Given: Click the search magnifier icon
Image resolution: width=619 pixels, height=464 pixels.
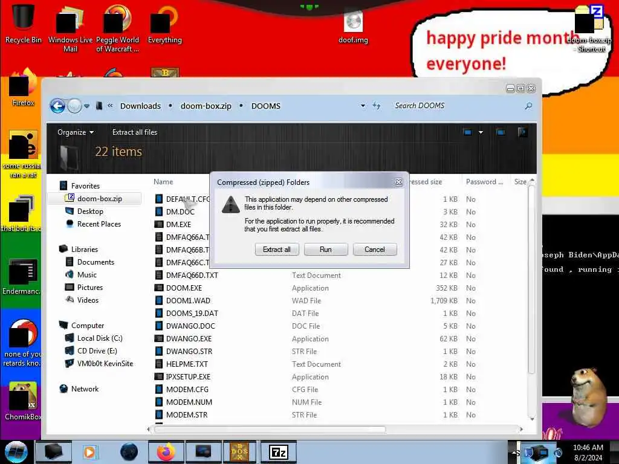Looking at the screenshot, I should (x=528, y=106).
